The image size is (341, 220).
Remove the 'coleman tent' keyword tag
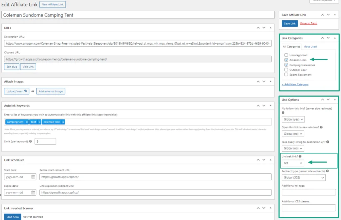point(63,122)
